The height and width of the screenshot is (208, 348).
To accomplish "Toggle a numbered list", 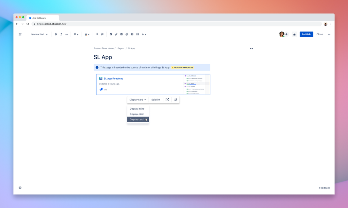I will [102, 34].
